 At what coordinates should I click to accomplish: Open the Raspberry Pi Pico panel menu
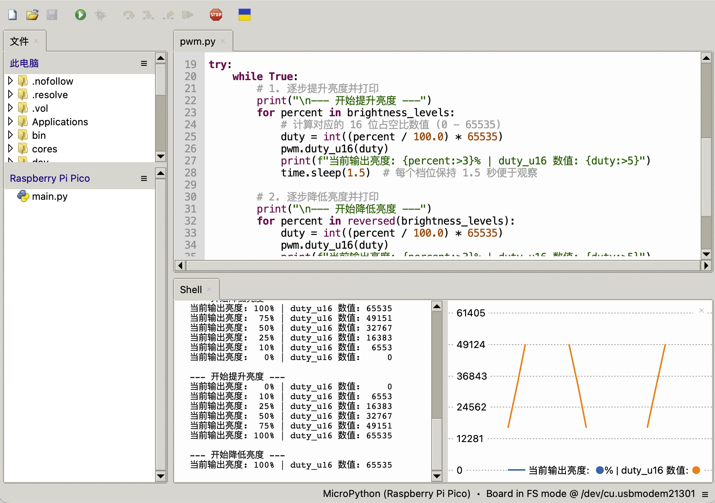pos(144,179)
